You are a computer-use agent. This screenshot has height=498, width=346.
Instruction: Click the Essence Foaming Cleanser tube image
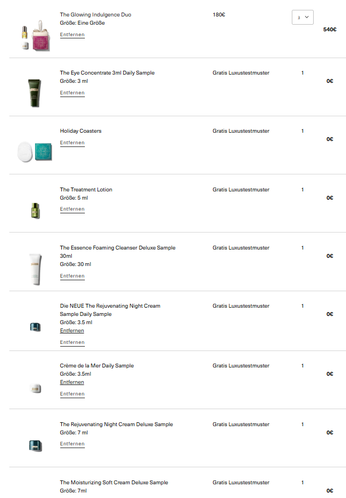(35, 268)
